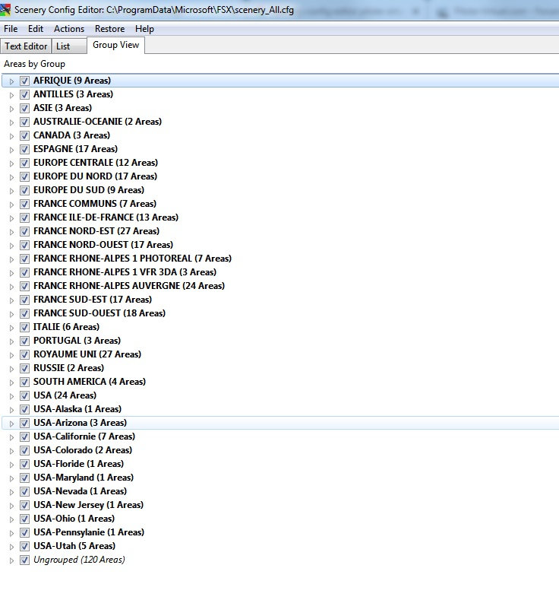Viewport: 559px width, 600px height.
Task: Disable the ROYAUME UNI group checkbox
Action: click(x=24, y=354)
